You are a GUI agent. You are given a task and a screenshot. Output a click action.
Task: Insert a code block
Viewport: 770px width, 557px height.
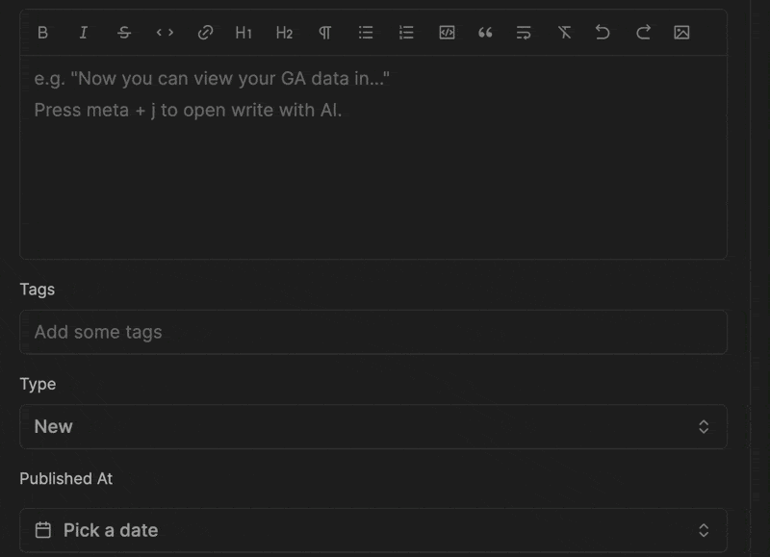[447, 33]
